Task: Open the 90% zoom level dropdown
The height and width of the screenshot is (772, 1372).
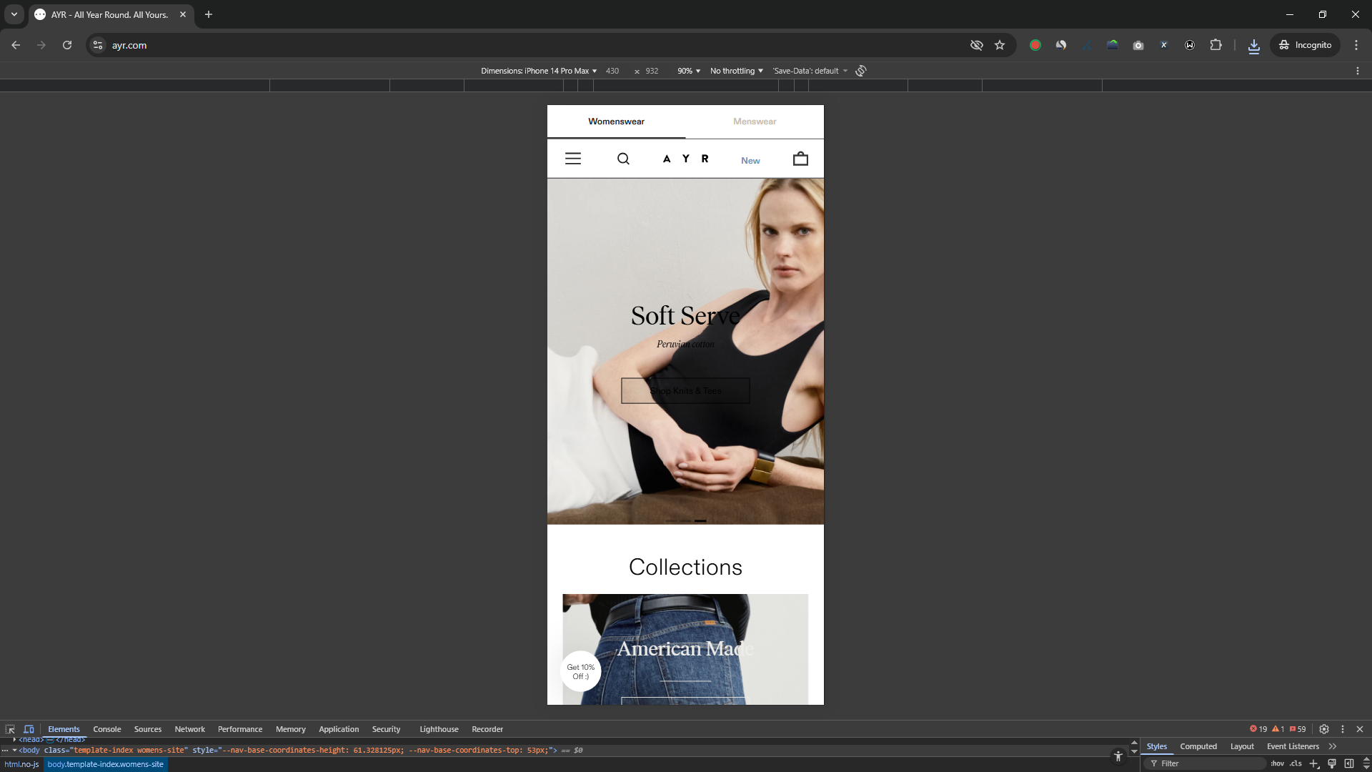Action: [689, 71]
